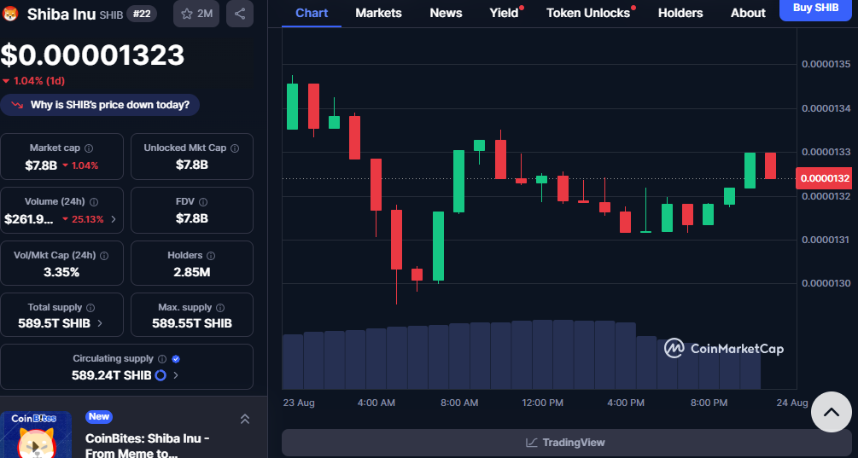The image size is (858, 458).
Task: Click Circulating supply info icon
Action: tap(162, 359)
